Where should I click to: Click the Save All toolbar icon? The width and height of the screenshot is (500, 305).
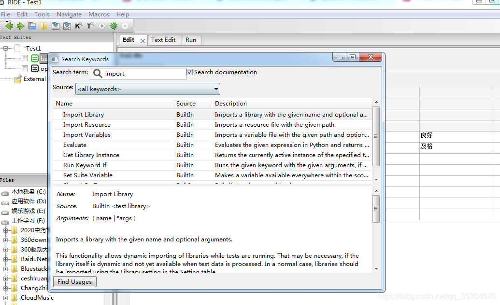[x=67, y=26]
